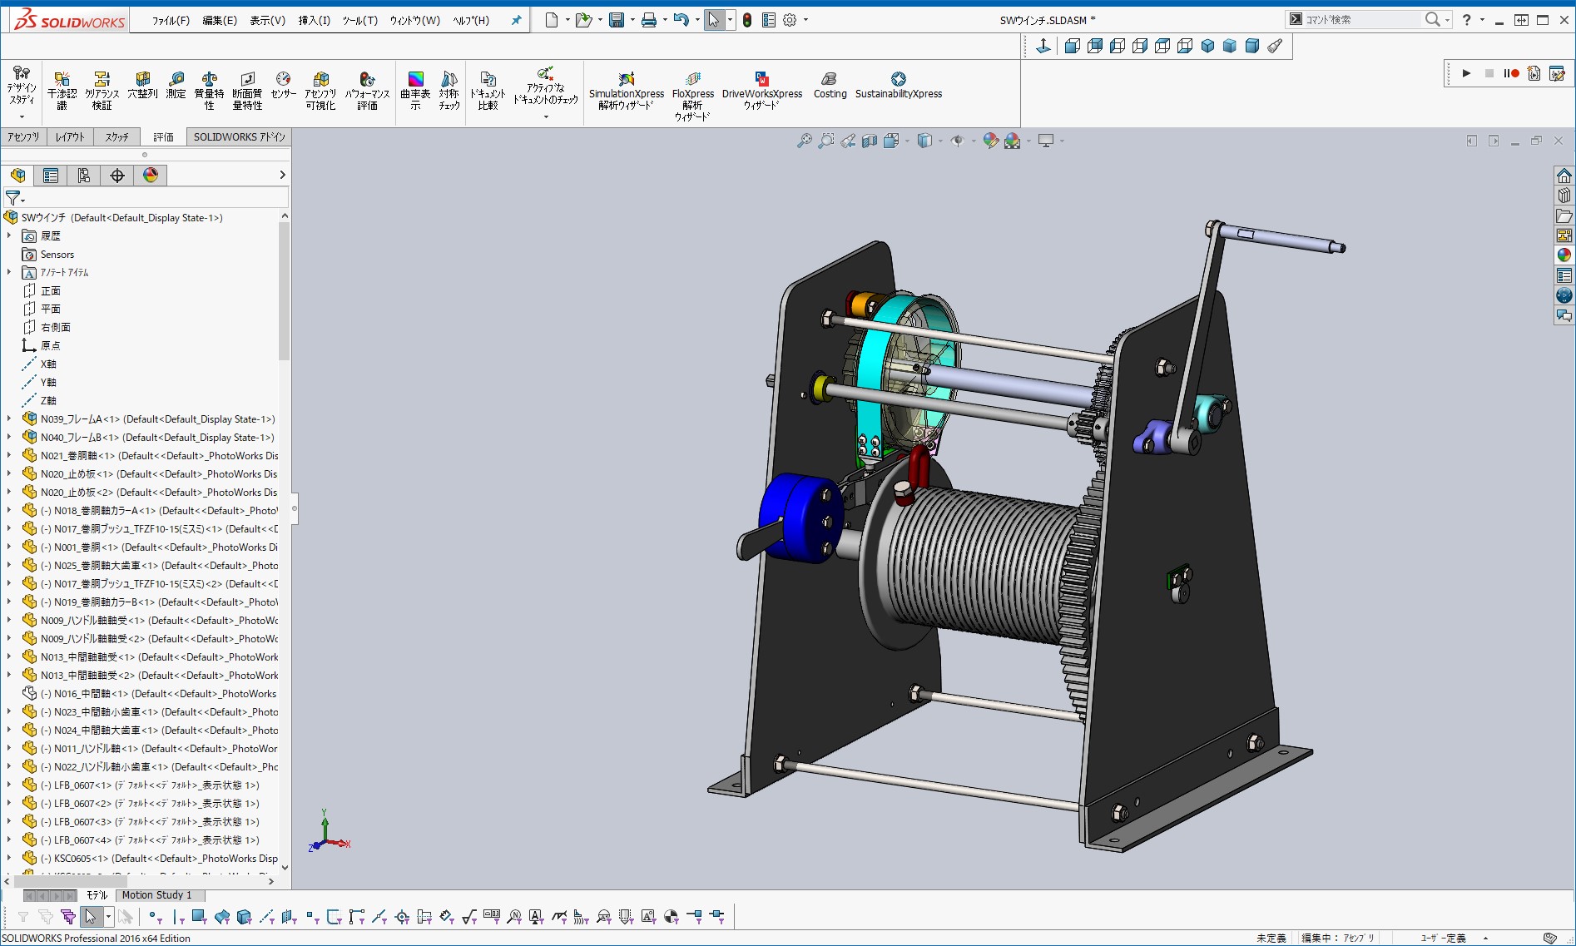Screen dimensions: 1576x946
Task: Select 原点 (origin) in tree
Action: click(x=51, y=345)
